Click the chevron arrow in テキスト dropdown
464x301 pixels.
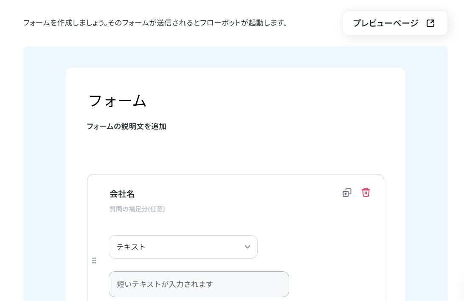pos(247,247)
